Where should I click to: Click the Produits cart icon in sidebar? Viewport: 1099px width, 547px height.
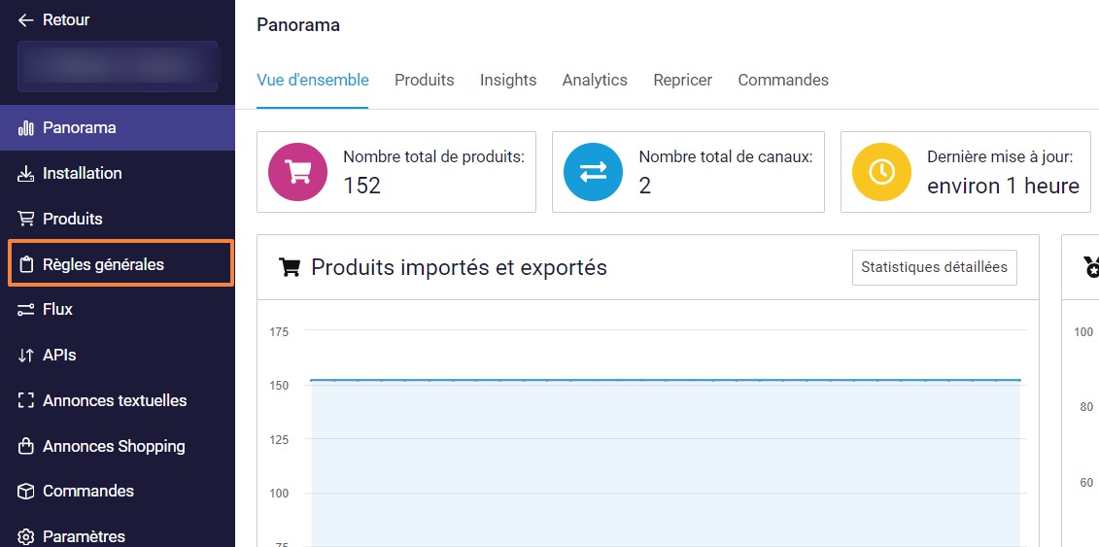[x=26, y=220]
